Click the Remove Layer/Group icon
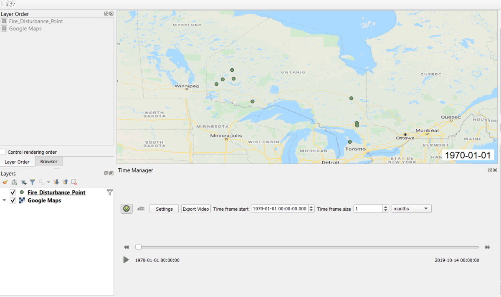The image size is (501, 297). coord(74,182)
